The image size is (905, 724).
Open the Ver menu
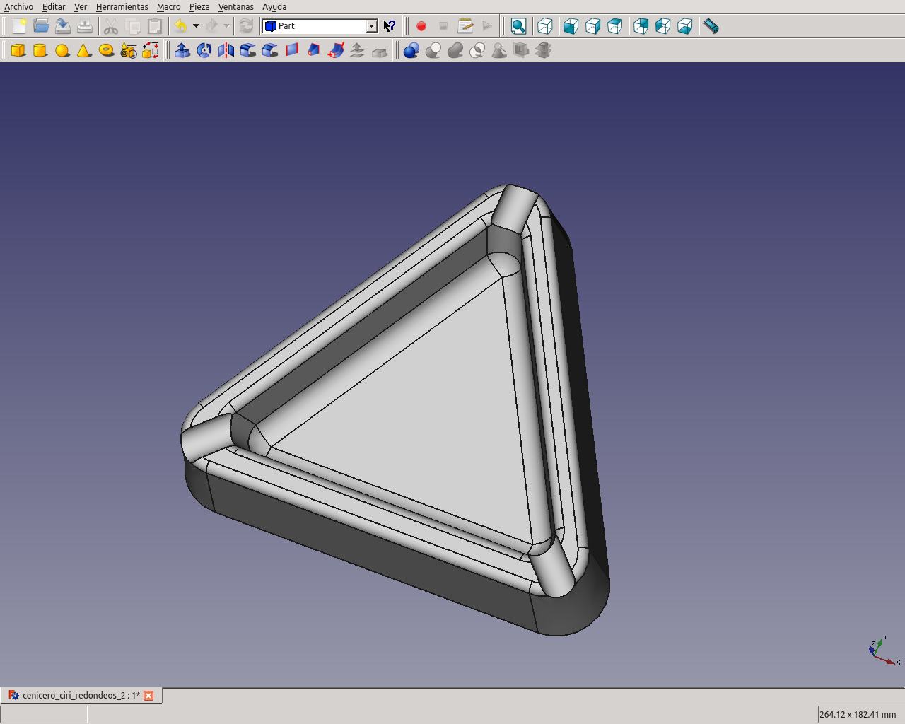[x=81, y=6]
